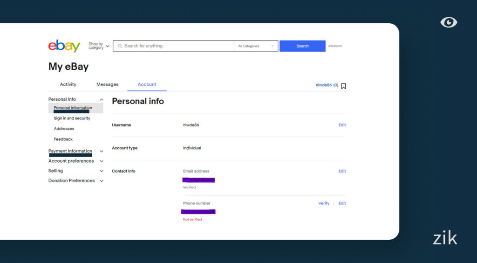Viewport: 477px width, 263px height.
Task: Open the All Categories dropdown
Action: 256,46
